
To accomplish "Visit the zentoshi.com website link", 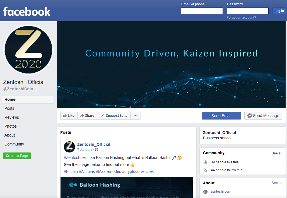I will pyautogui.click(x=221, y=192).
